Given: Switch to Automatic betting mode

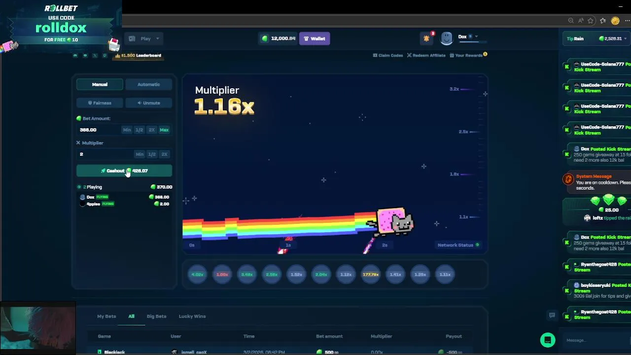Looking at the screenshot, I should tap(148, 84).
